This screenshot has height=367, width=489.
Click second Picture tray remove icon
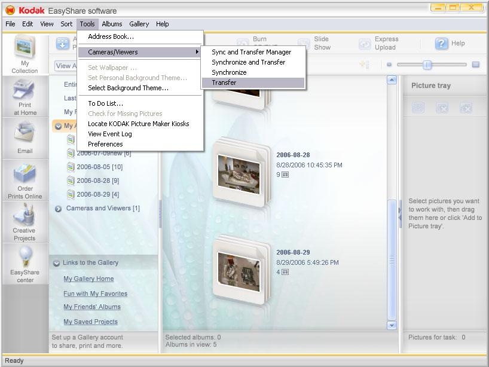[442, 108]
